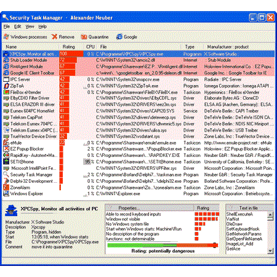Select GetOpenFileNameA in Text in file list
The image size is (277, 277).
244,239
